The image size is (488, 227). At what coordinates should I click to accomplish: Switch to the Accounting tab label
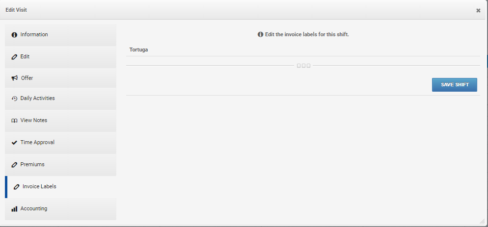pyautogui.click(x=34, y=208)
